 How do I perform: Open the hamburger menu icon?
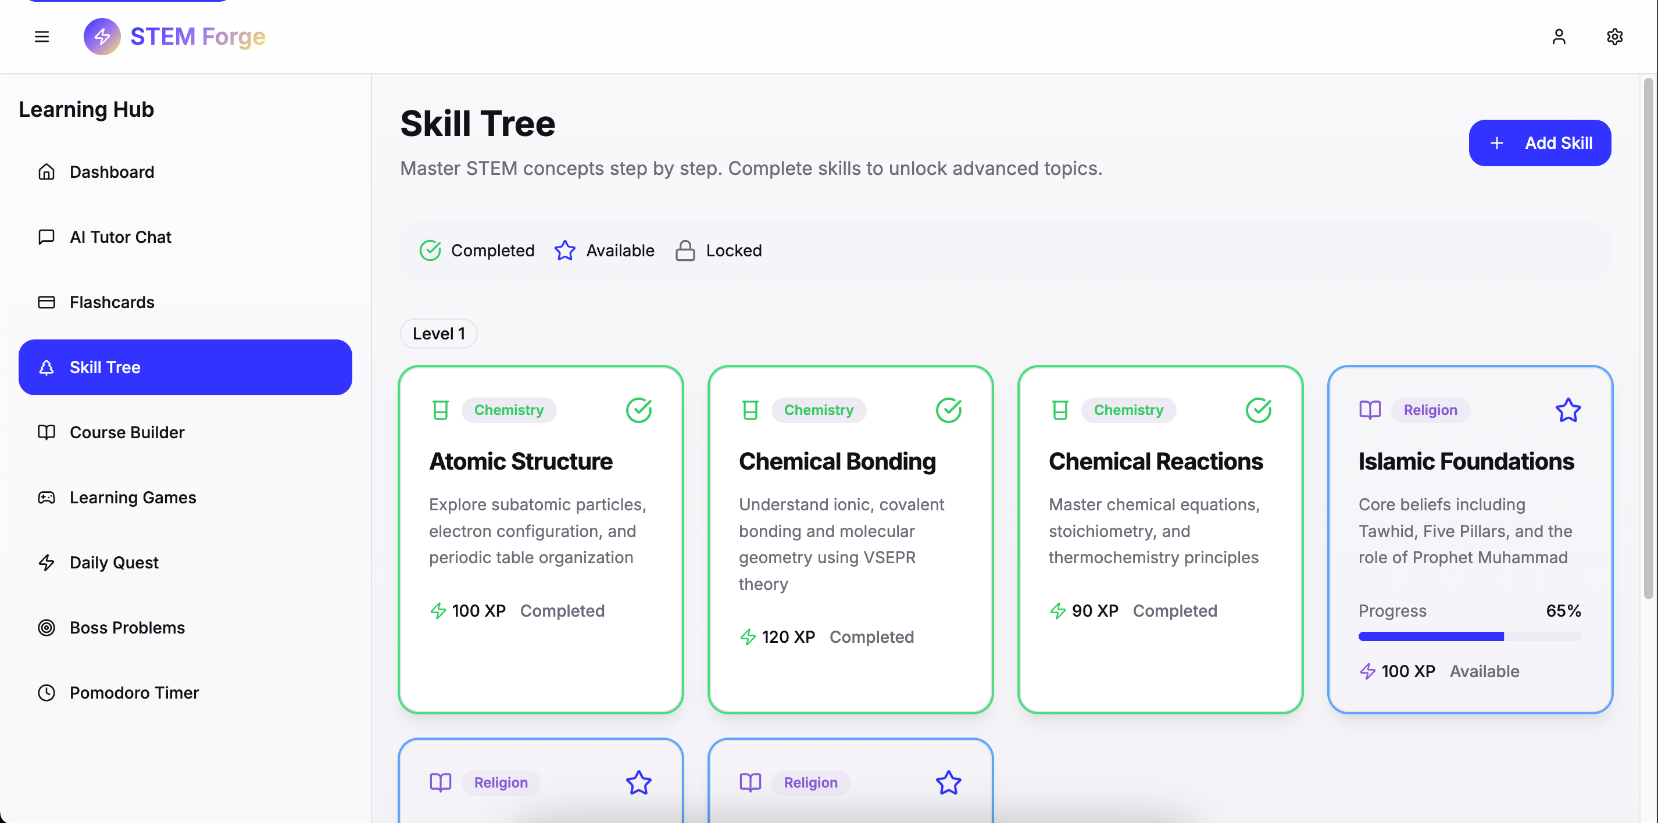tap(42, 37)
